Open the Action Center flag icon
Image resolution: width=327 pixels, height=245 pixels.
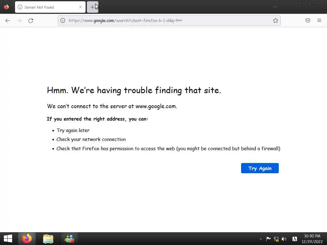point(268,239)
